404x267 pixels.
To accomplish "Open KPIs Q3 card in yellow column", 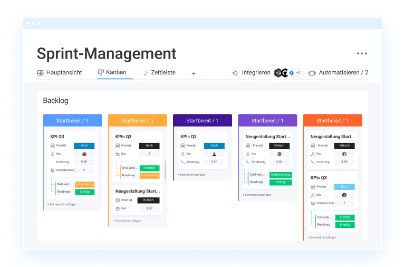I will (x=123, y=137).
